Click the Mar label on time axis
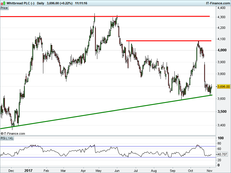The image size is (231, 173). point(63,171)
